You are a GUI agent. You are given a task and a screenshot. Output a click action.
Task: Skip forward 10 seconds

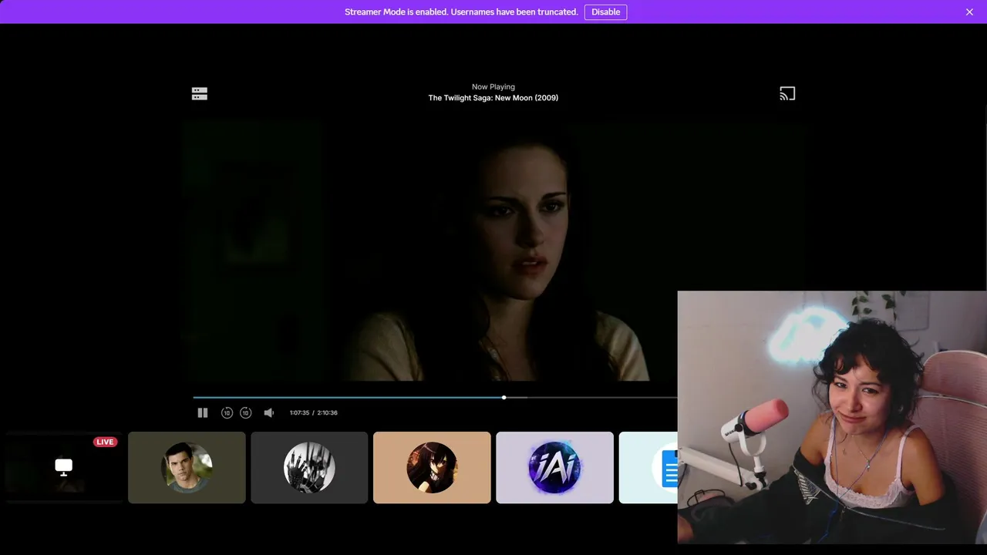click(x=245, y=413)
